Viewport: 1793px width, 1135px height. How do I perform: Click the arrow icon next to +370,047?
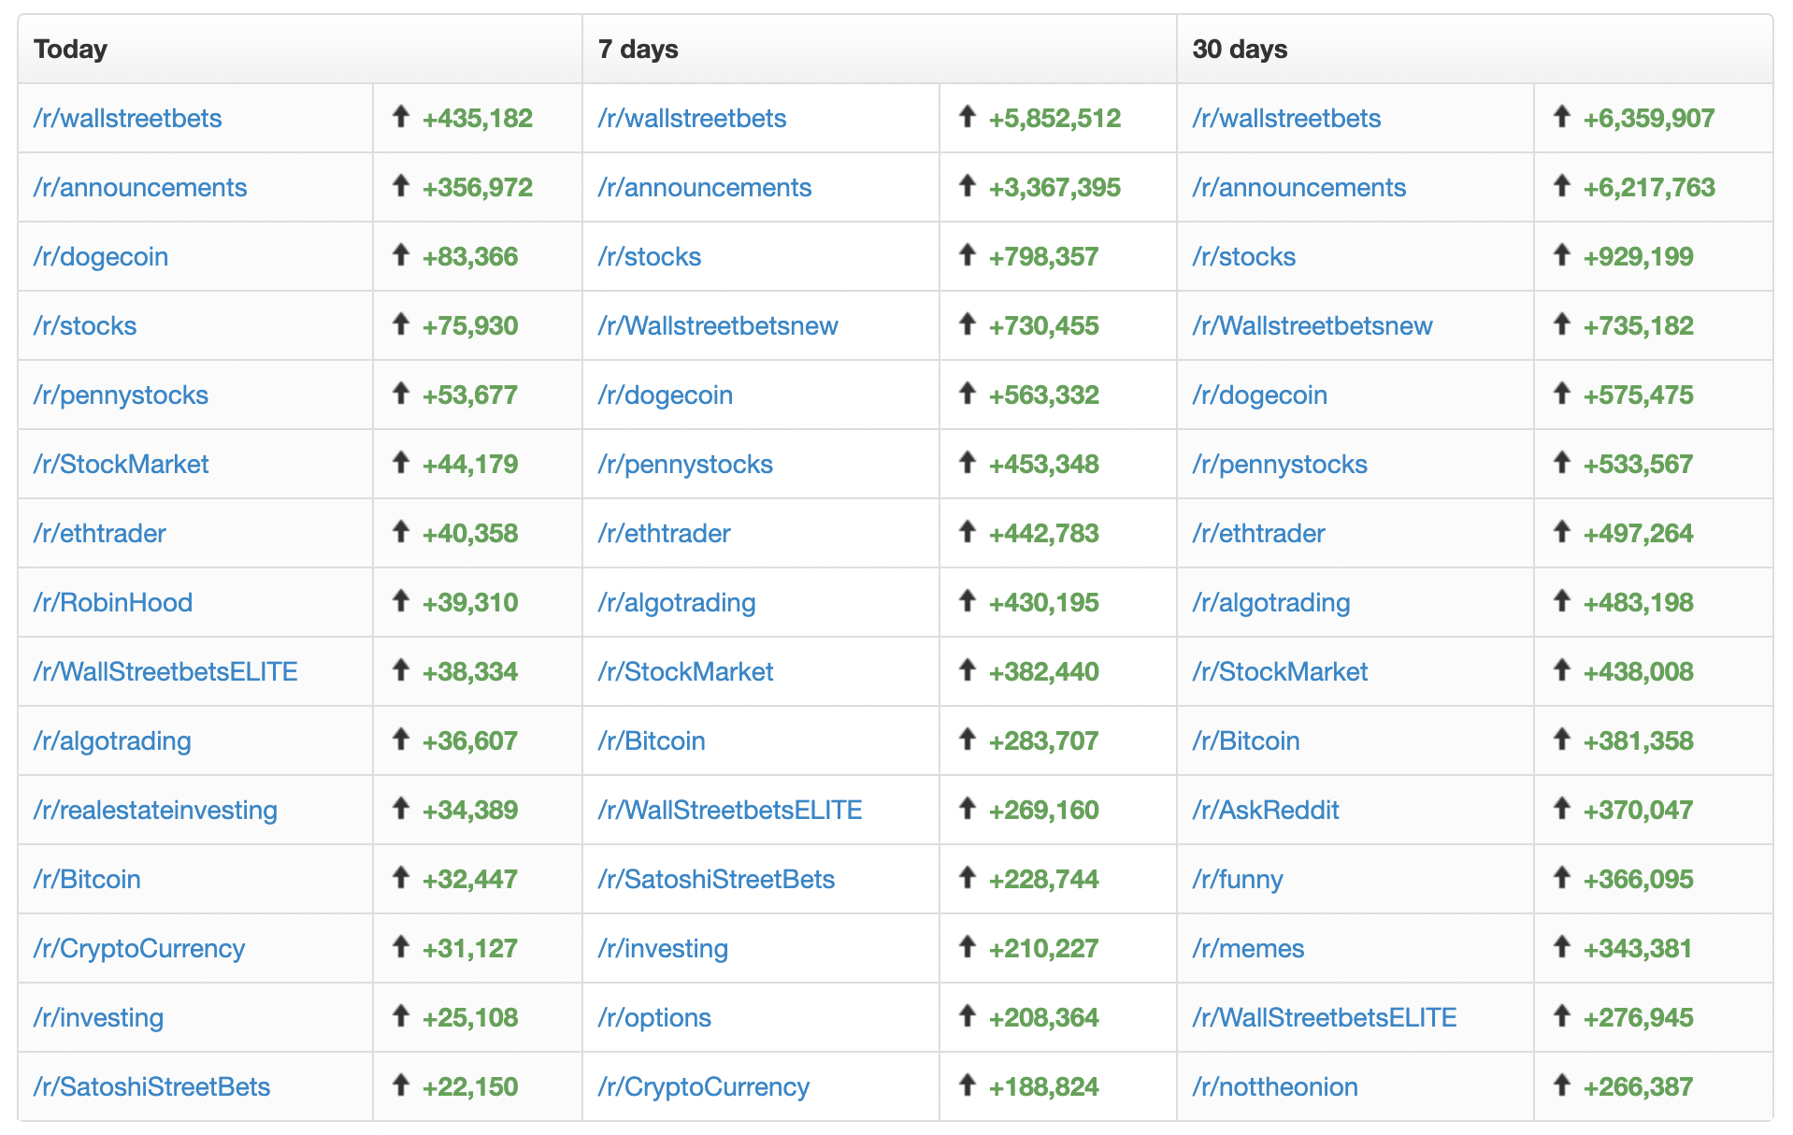click(x=1561, y=809)
